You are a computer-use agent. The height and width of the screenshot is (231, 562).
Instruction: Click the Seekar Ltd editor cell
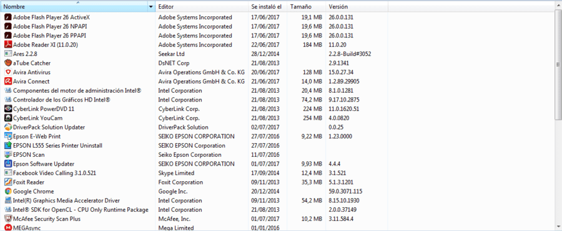point(171,54)
